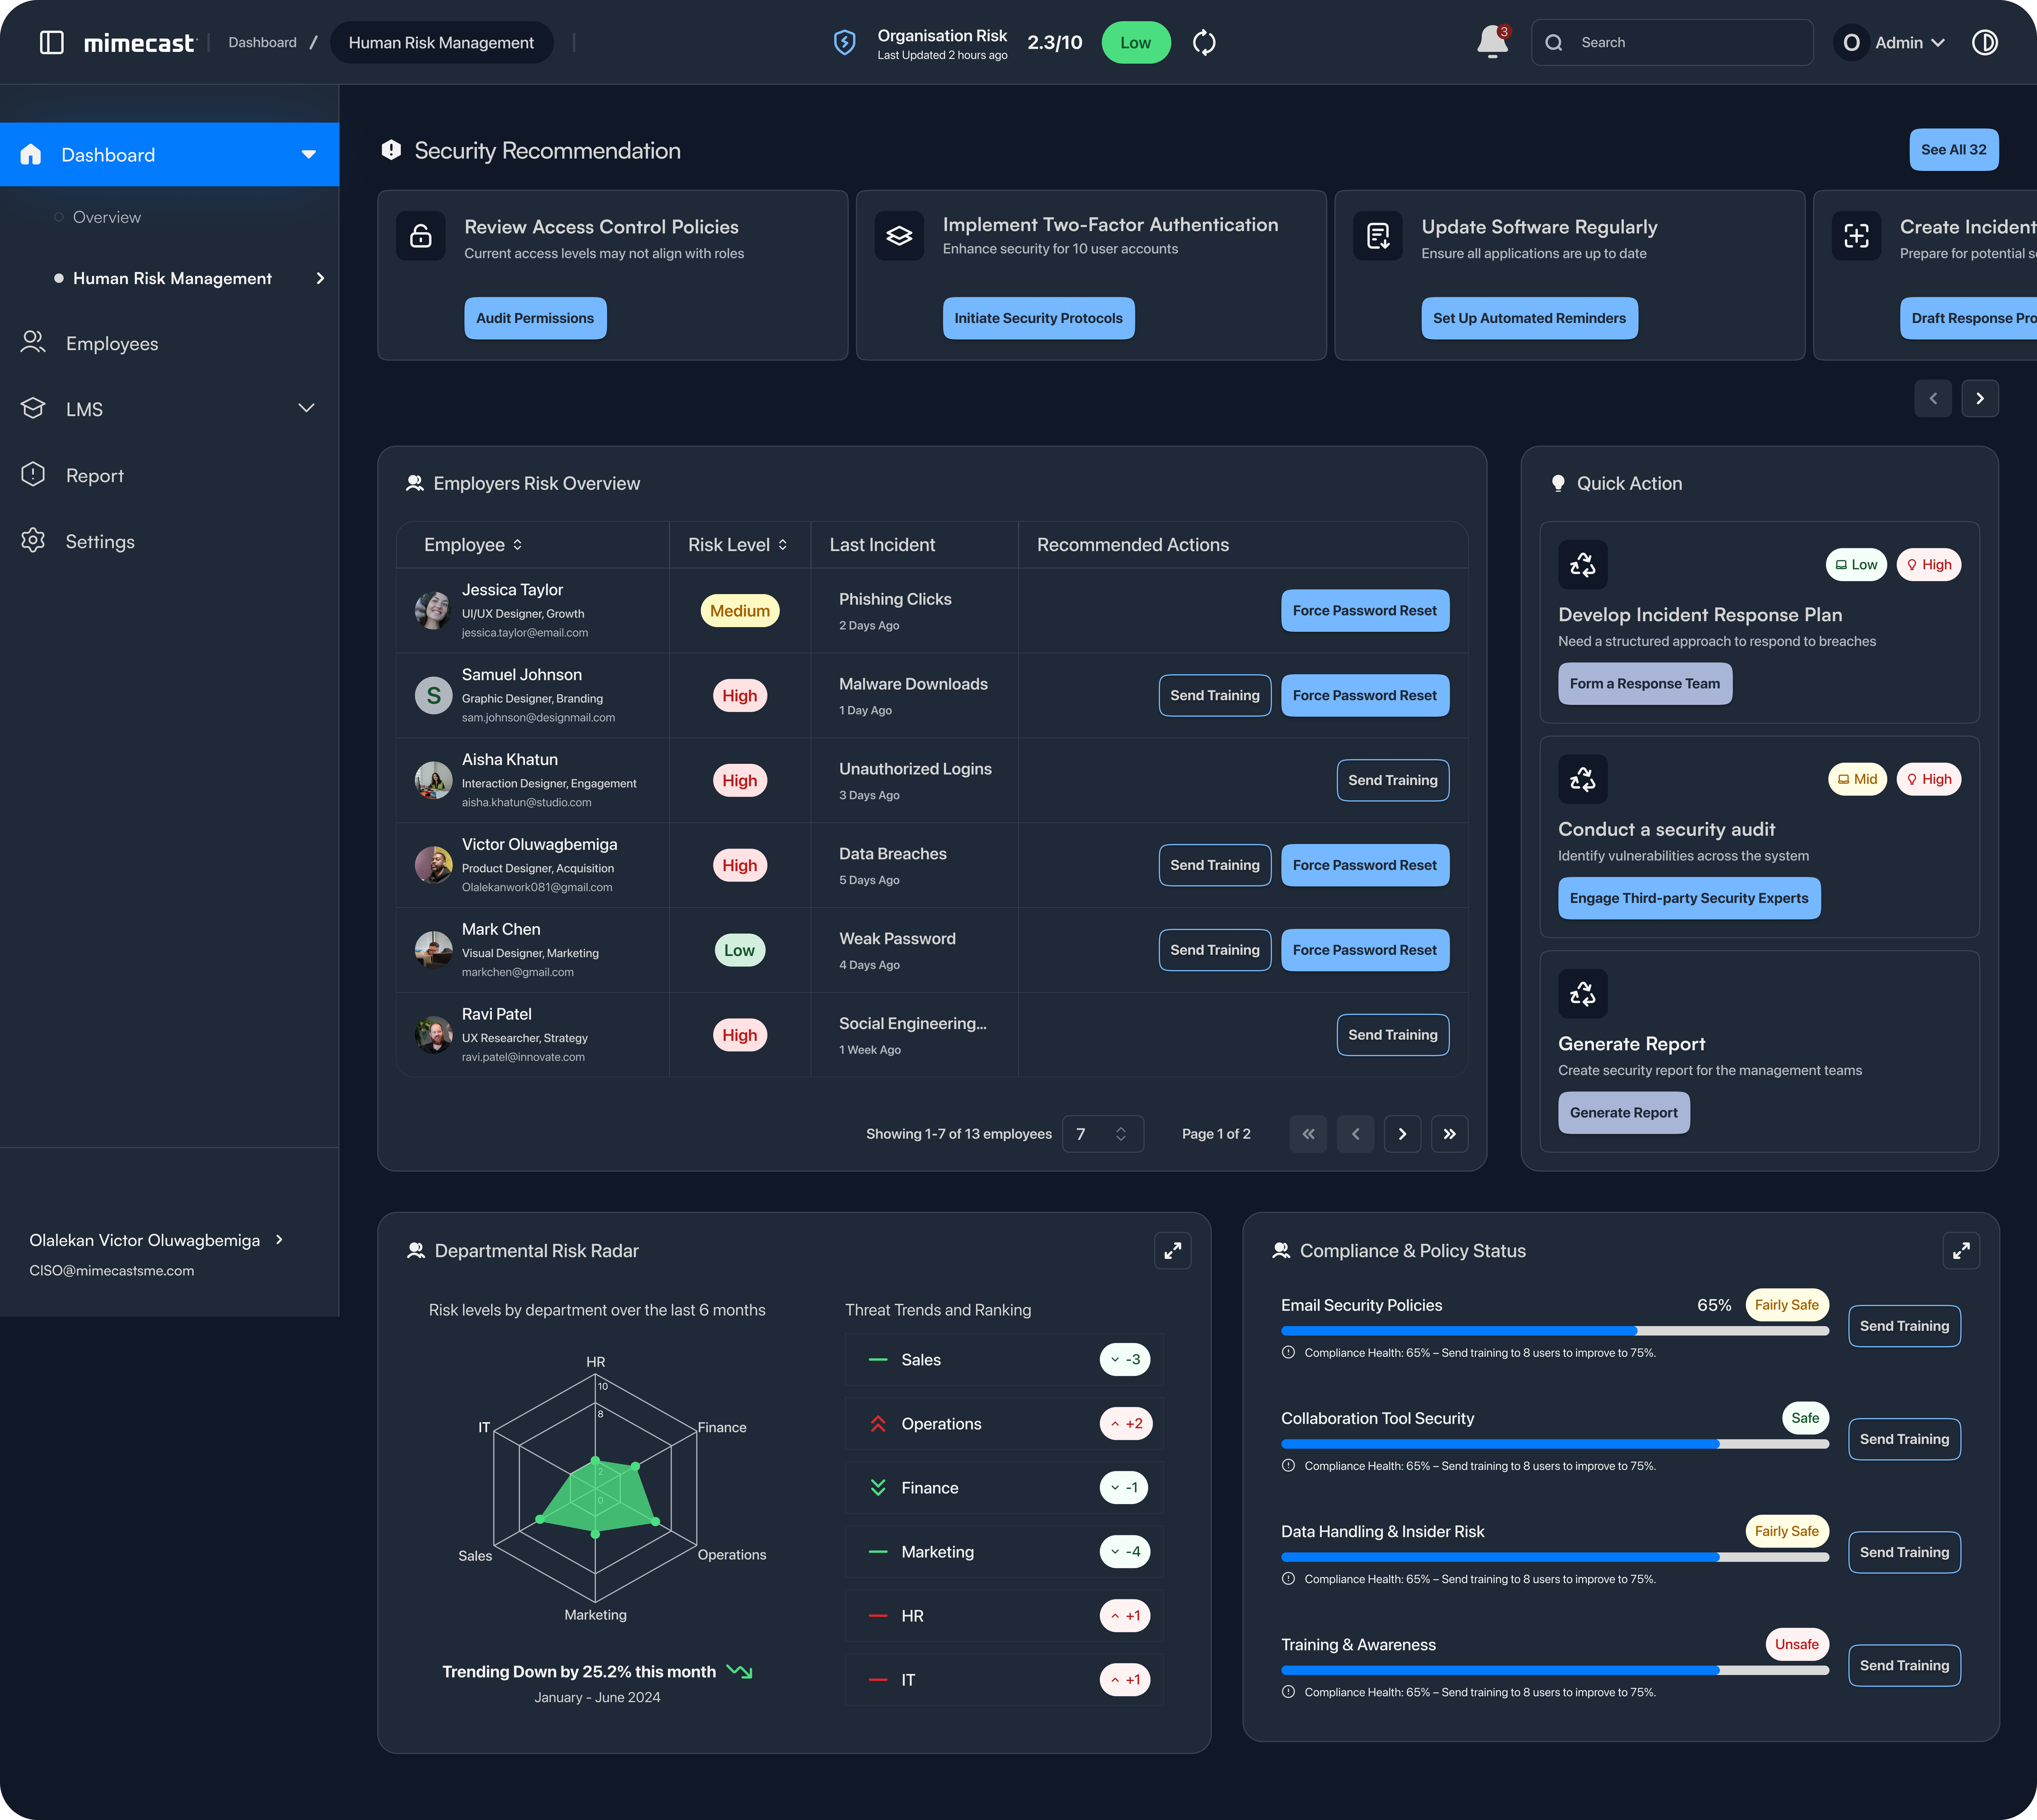Select the Overview sub-item
The width and height of the screenshot is (2037, 1820).
(x=107, y=217)
